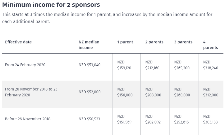Click the "Effective date" column header
Image resolution: width=224 pixels, height=135 pixels.
point(18,42)
